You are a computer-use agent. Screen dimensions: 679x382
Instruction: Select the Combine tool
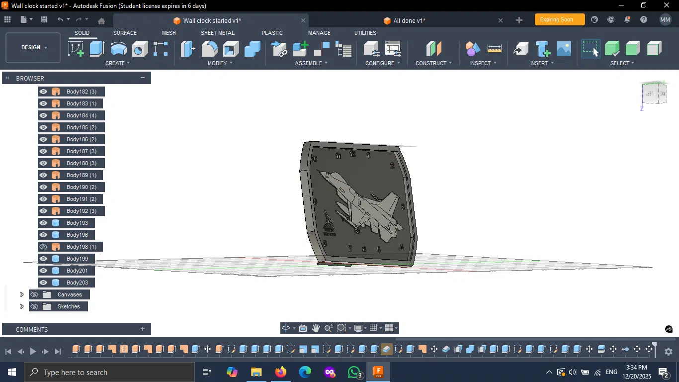(253, 49)
